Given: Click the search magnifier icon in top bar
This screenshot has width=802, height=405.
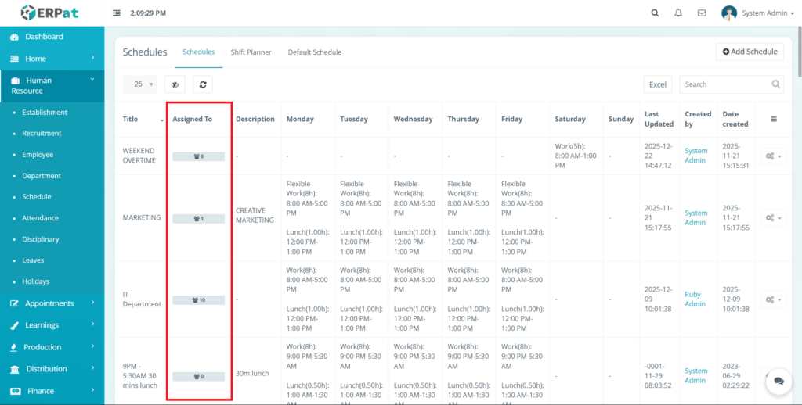Looking at the screenshot, I should [x=655, y=13].
